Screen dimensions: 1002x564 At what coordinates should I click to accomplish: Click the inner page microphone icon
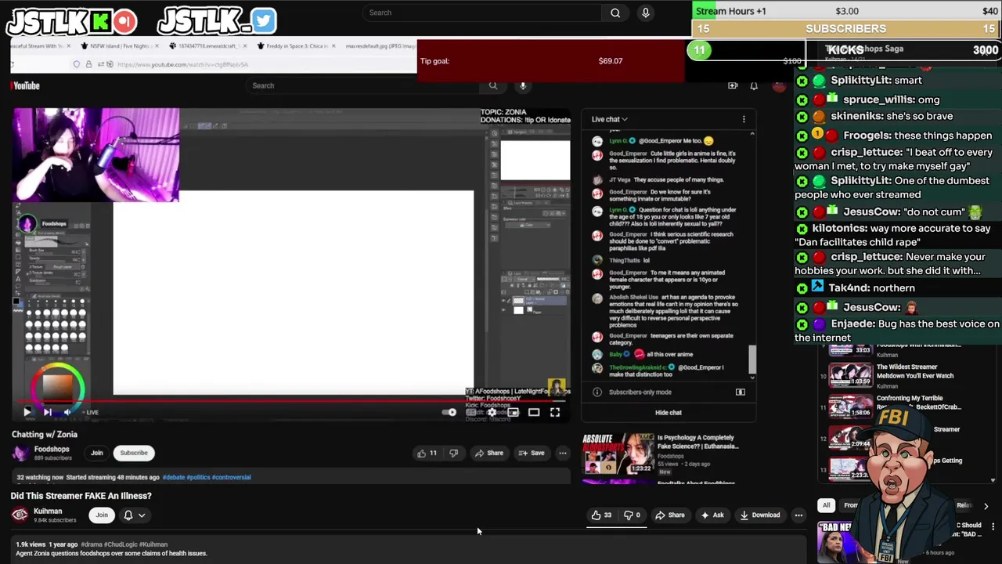click(x=523, y=85)
